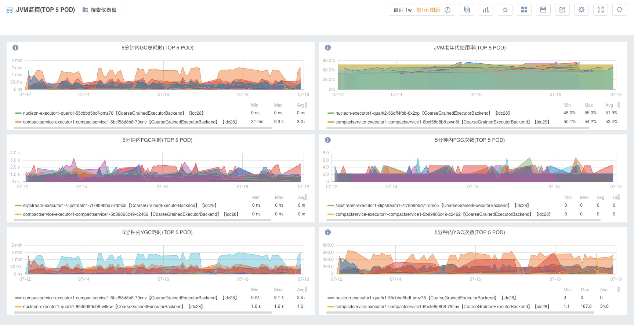The width and height of the screenshot is (634, 325).
Task: Click the 55.0% Max value in 老年代使用率 legend
Action: tap(591, 113)
